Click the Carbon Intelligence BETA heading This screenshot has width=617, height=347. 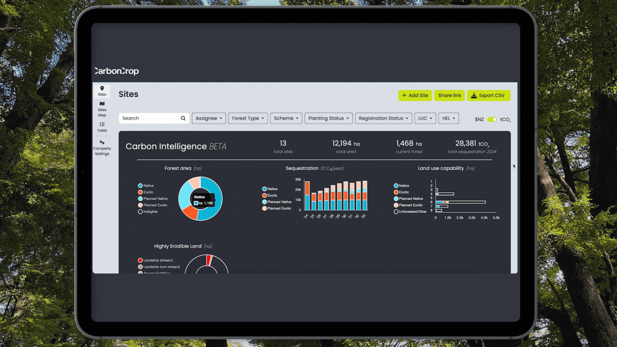(176, 147)
